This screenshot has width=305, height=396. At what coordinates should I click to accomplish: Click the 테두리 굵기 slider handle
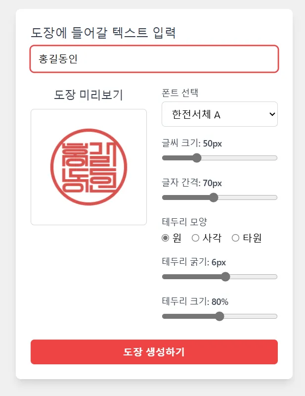225,277
